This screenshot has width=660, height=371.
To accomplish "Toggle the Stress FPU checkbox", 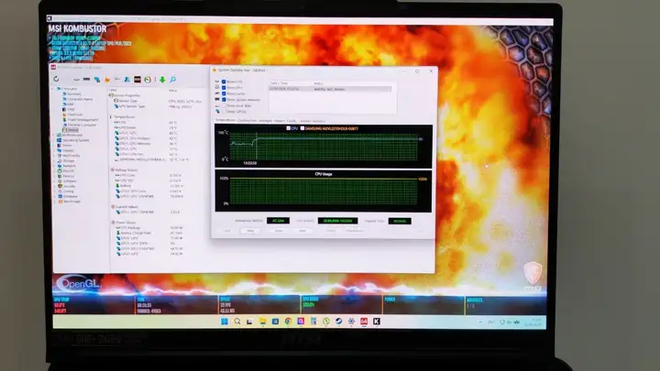I will (x=224, y=88).
